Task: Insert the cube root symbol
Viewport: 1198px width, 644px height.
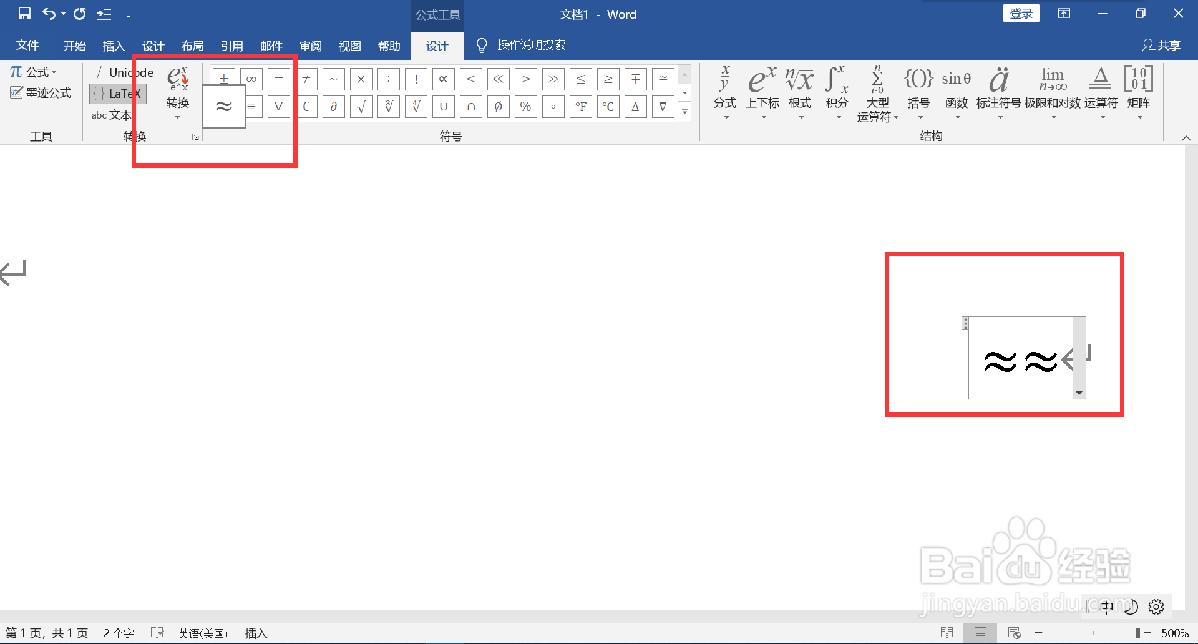Action: 389,107
